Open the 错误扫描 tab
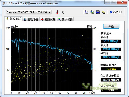129x97 pixels. coord(65,19)
